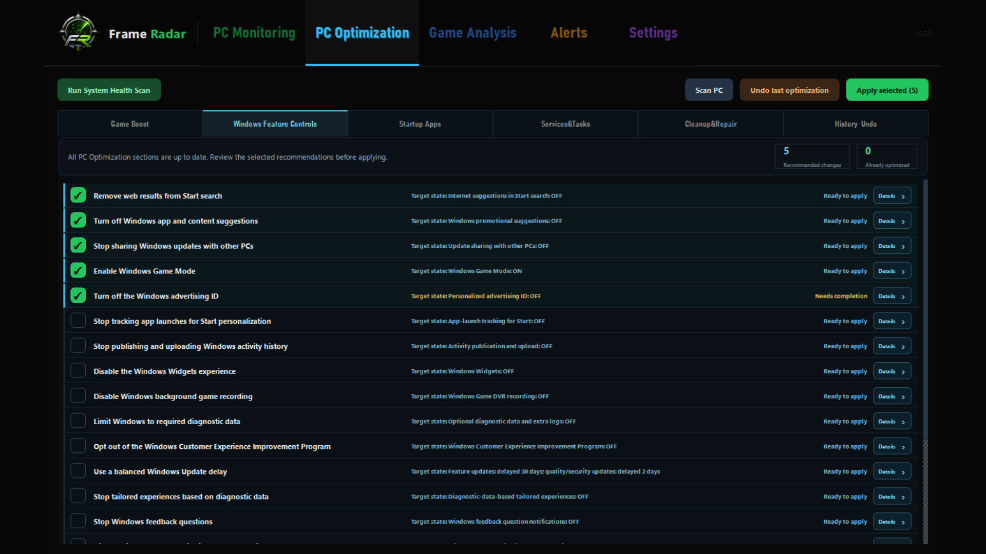Check Disable the Windows Widgets experience
The height and width of the screenshot is (554, 986).
coord(78,371)
